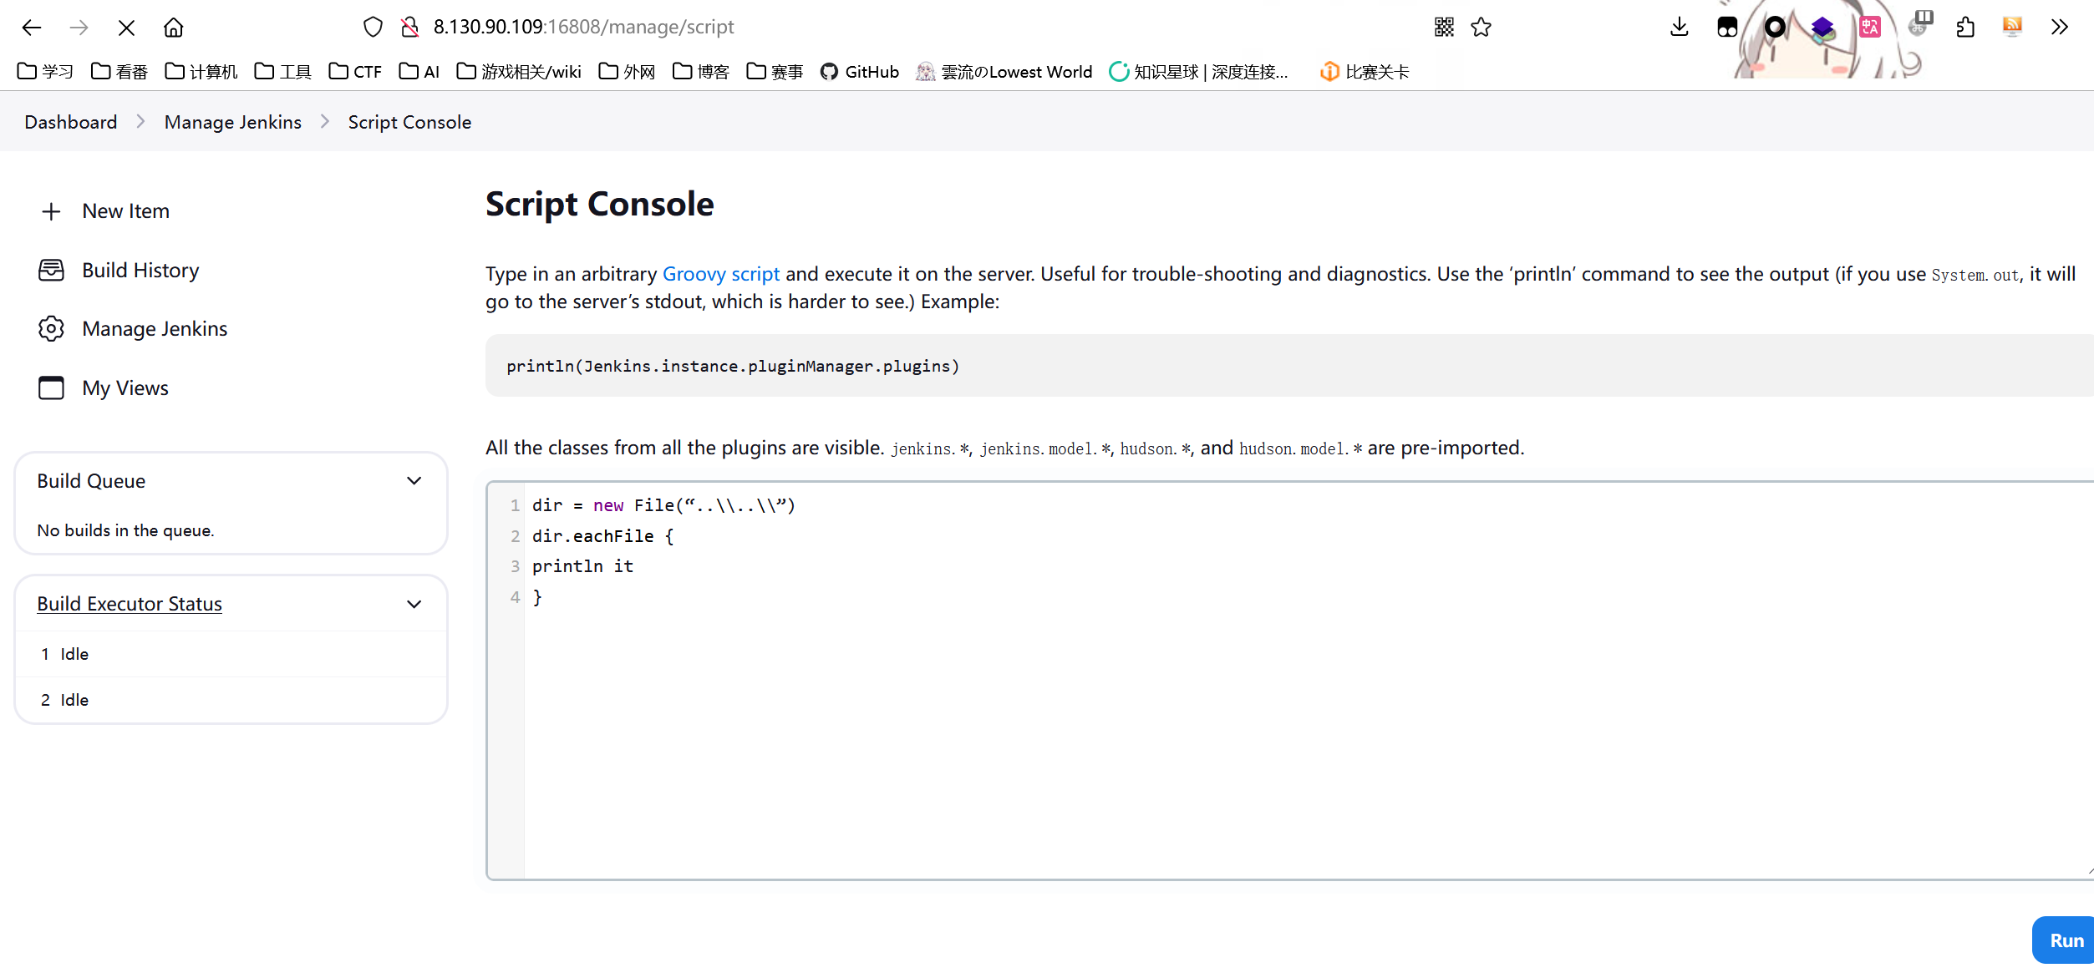
Task: Click the plus icon beside New Item
Action: click(x=51, y=211)
